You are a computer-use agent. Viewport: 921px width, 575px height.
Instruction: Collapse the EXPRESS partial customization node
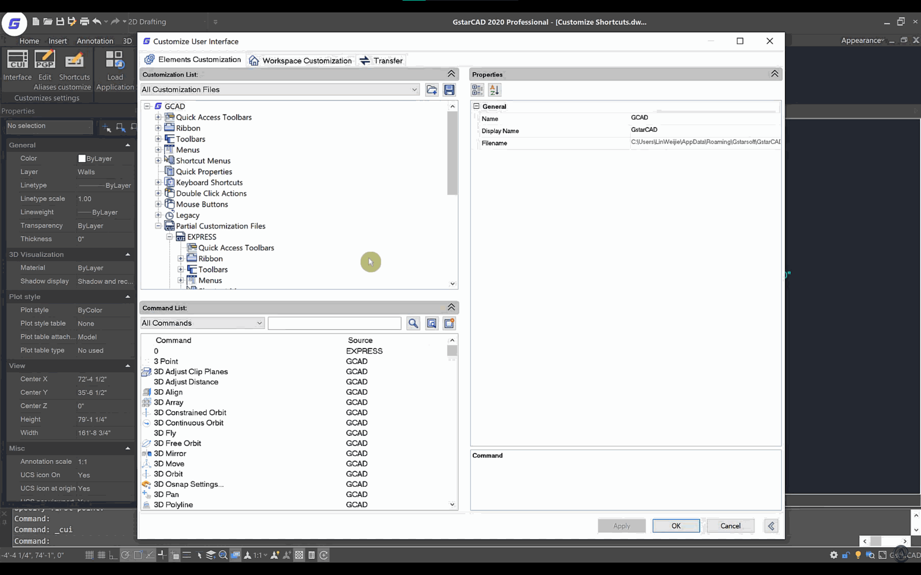[169, 237]
